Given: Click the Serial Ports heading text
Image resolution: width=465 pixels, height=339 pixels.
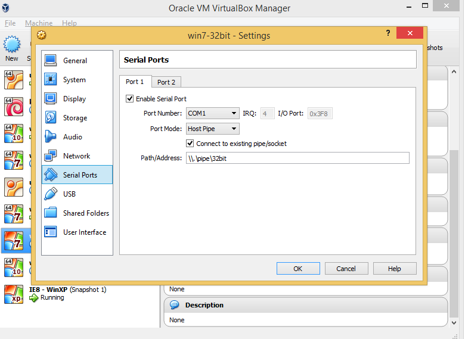Looking at the screenshot, I should pos(146,60).
